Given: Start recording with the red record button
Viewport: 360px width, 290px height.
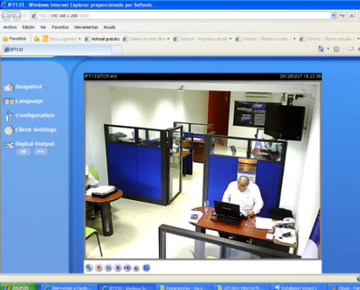Looking at the screenshot, I should (x=99, y=268).
